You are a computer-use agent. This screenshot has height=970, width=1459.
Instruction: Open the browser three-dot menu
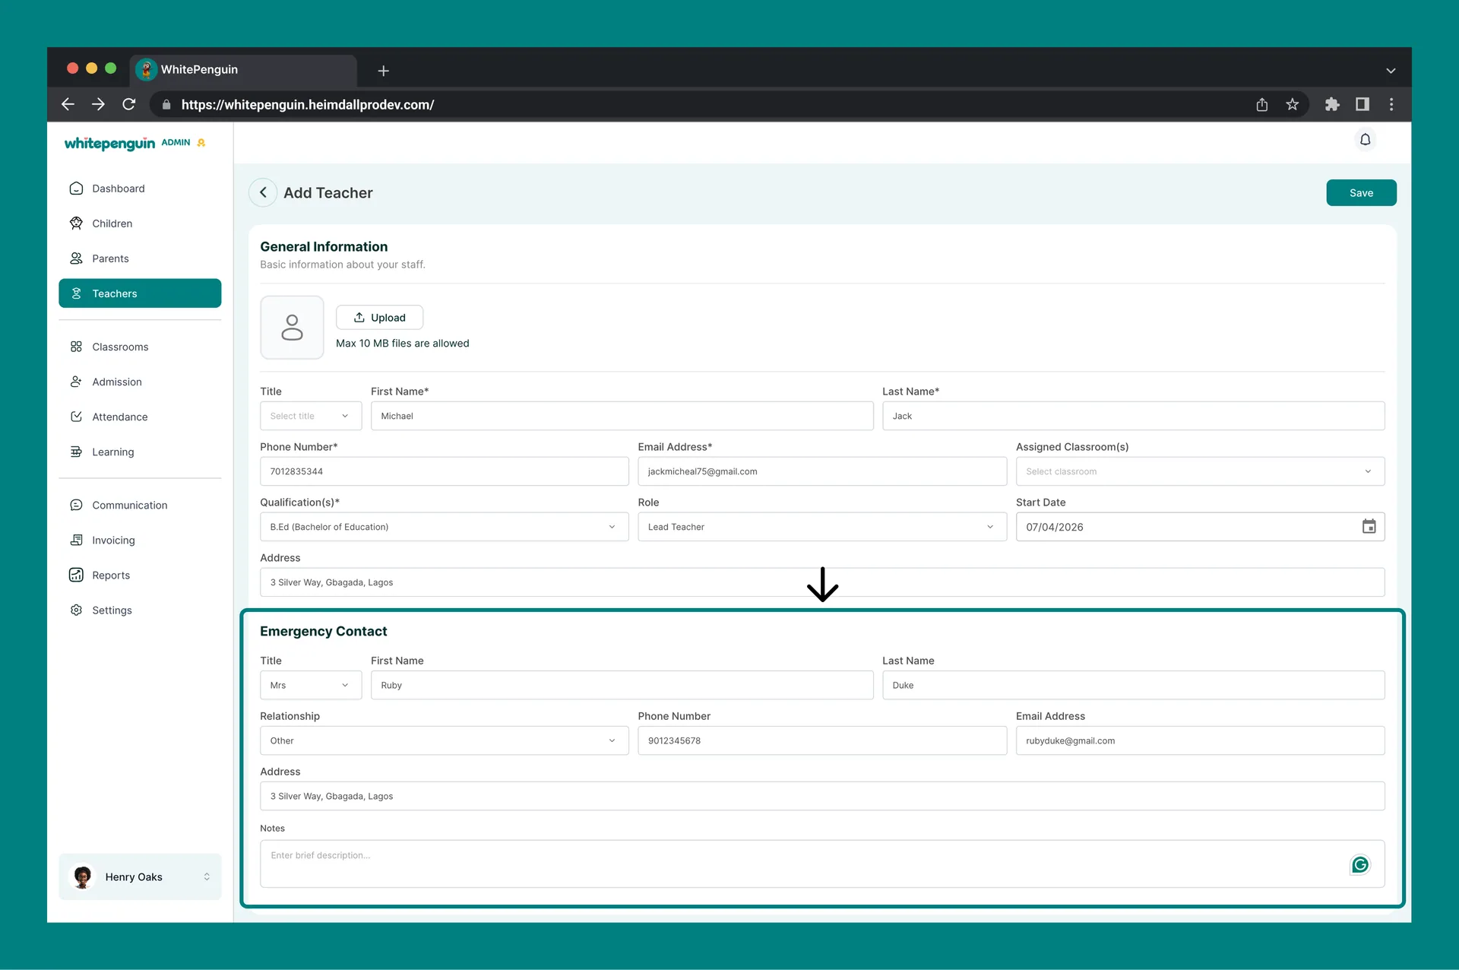tap(1391, 104)
